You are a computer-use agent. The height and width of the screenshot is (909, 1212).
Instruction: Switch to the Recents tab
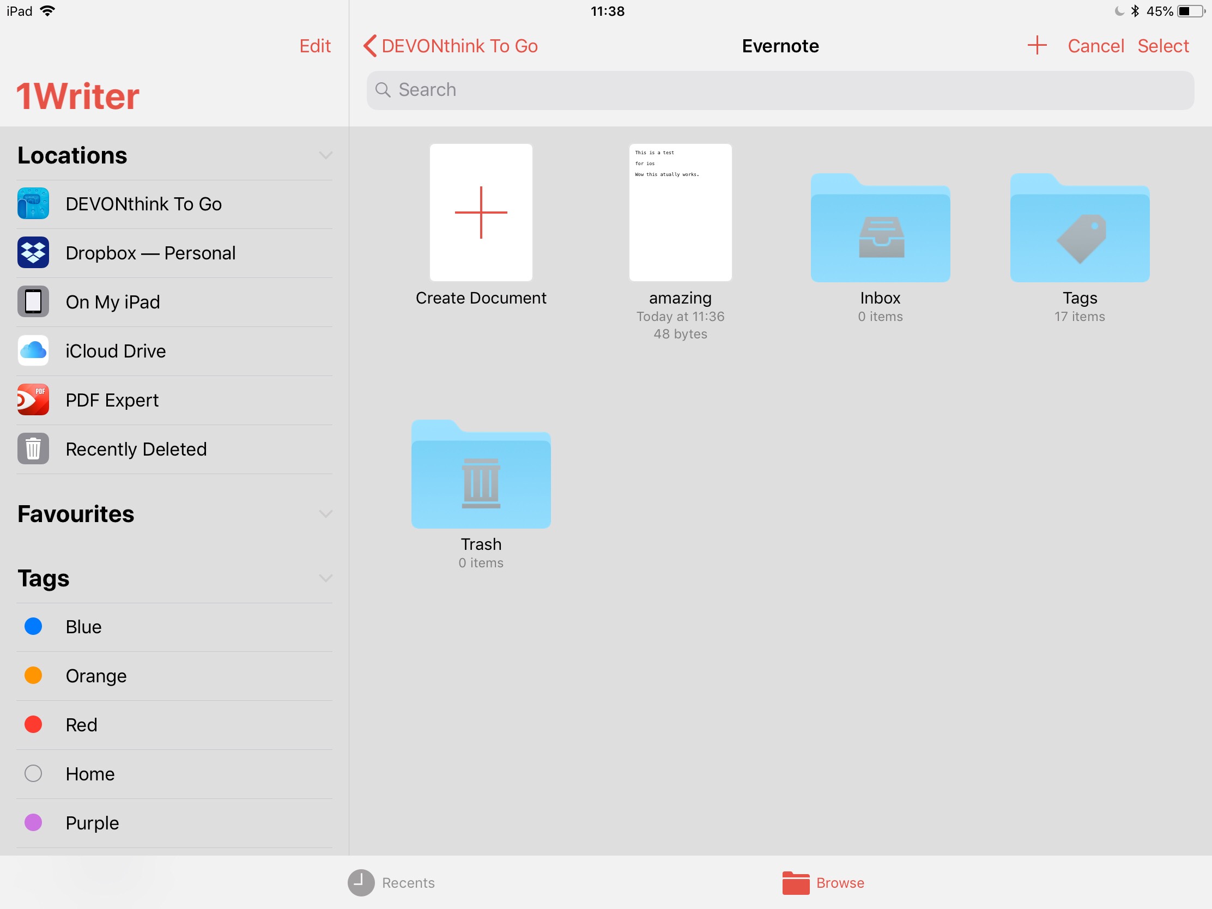[x=391, y=883]
